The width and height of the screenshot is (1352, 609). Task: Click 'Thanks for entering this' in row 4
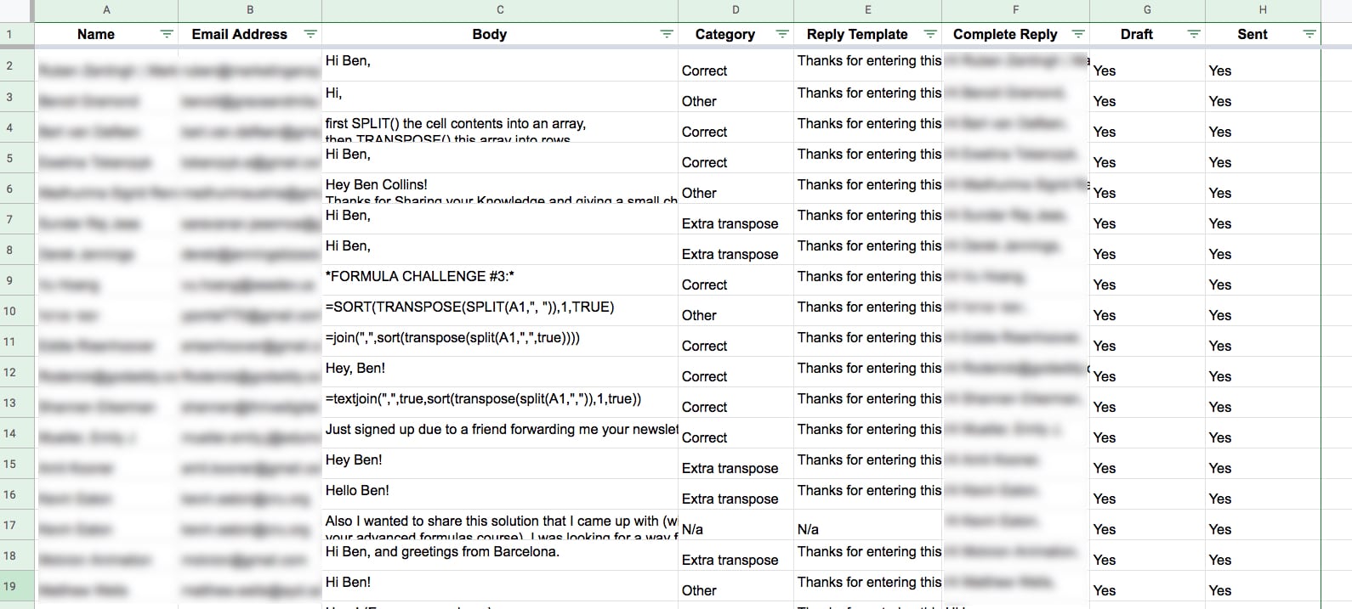click(867, 127)
